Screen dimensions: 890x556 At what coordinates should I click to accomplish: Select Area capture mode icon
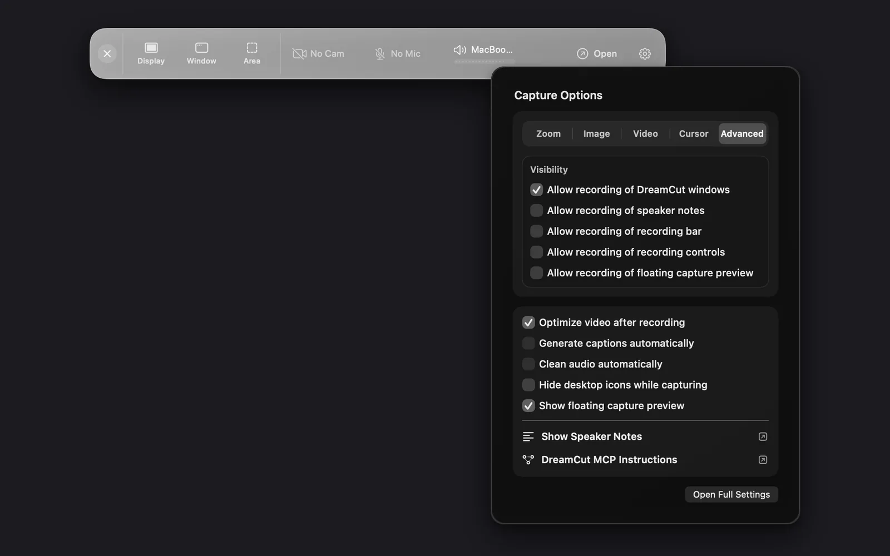(x=252, y=48)
